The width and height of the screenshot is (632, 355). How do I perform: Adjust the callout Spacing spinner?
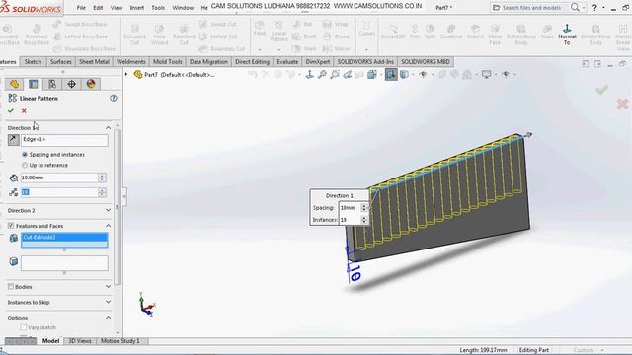pyautogui.click(x=364, y=208)
